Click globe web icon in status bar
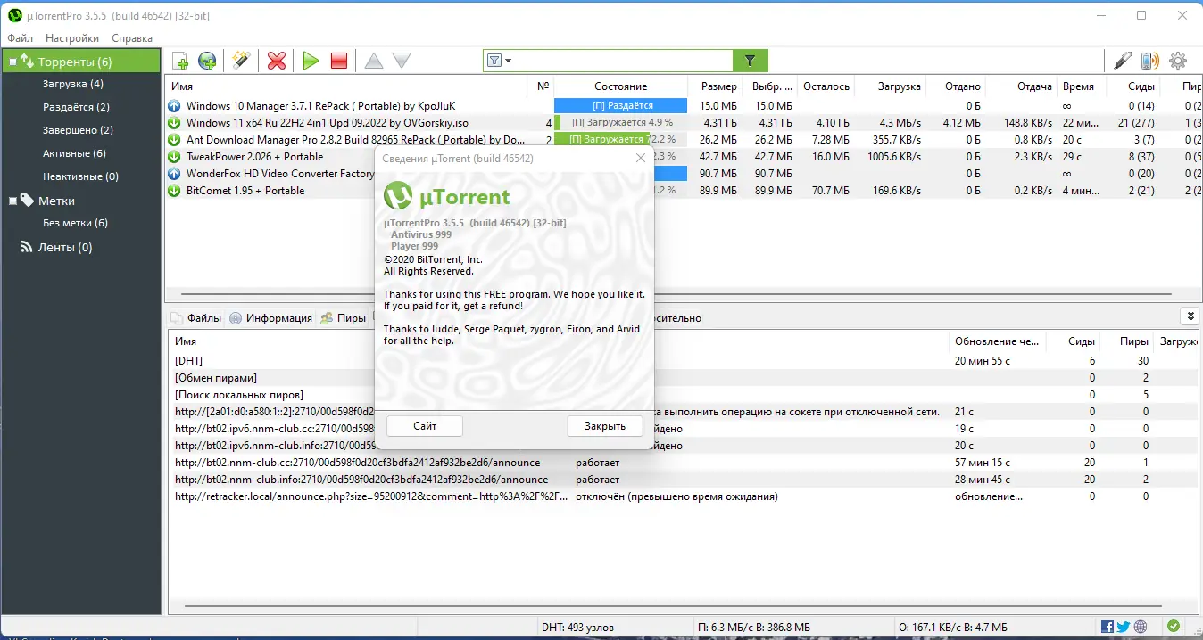1203x640 pixels. click(1140, 628)
